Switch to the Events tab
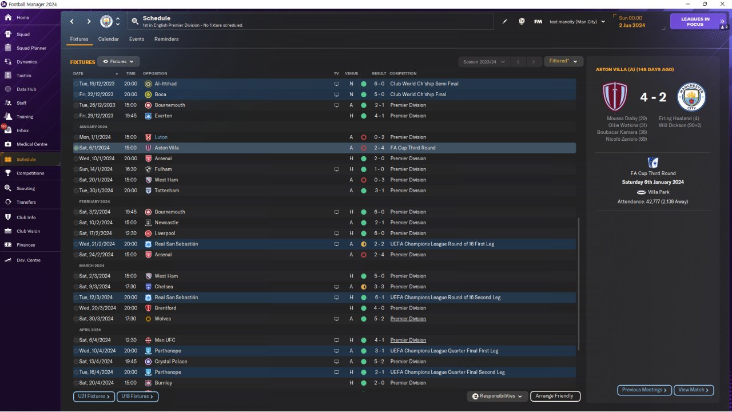 pyautogui.click(x=137, y=39)
